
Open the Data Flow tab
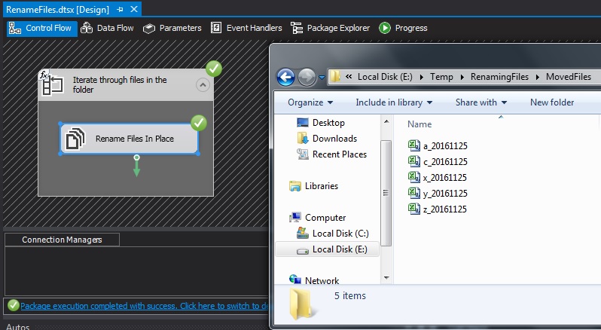click(107, 29)
